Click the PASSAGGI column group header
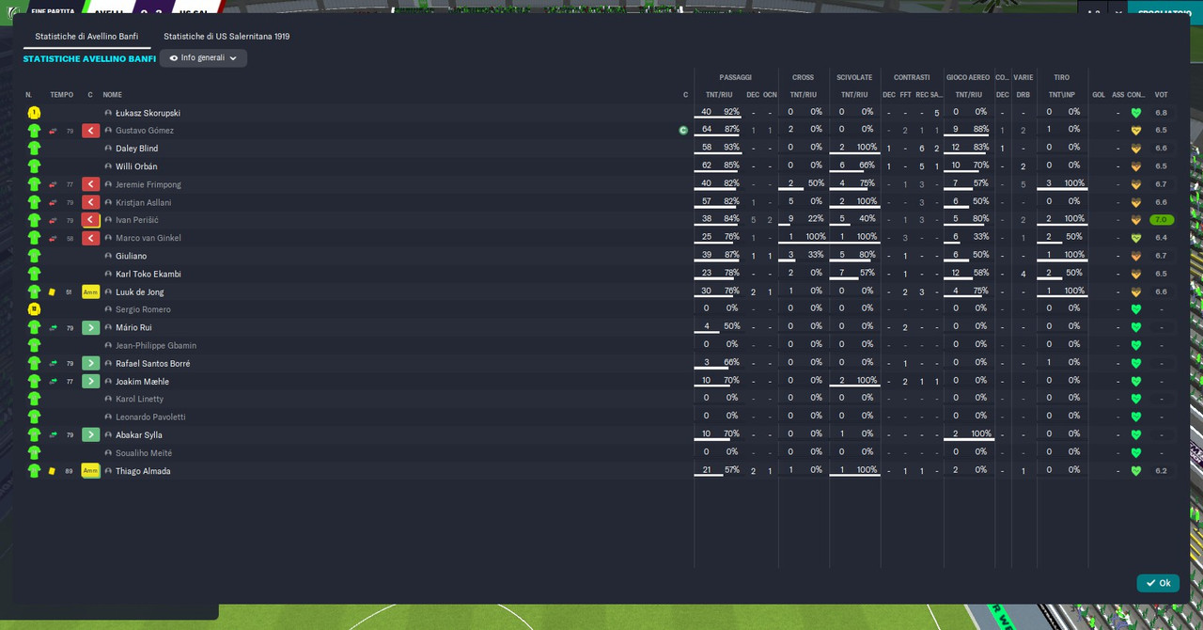Screen dimensions: 1203x630 click(736, 77)
